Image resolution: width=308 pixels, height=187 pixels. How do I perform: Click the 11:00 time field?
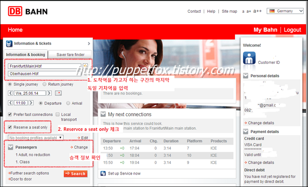point(21,103)
